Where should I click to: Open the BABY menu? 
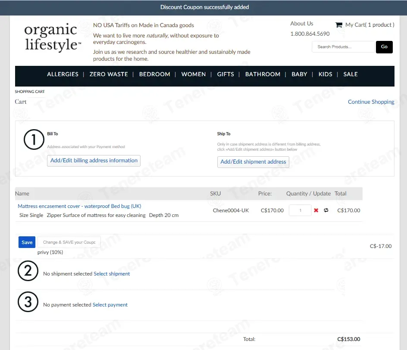[x=299, y=74]
